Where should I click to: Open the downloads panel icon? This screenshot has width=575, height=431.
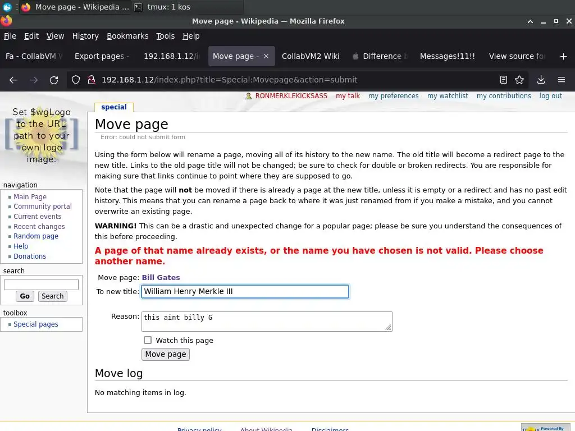click(x=541, y=80)
